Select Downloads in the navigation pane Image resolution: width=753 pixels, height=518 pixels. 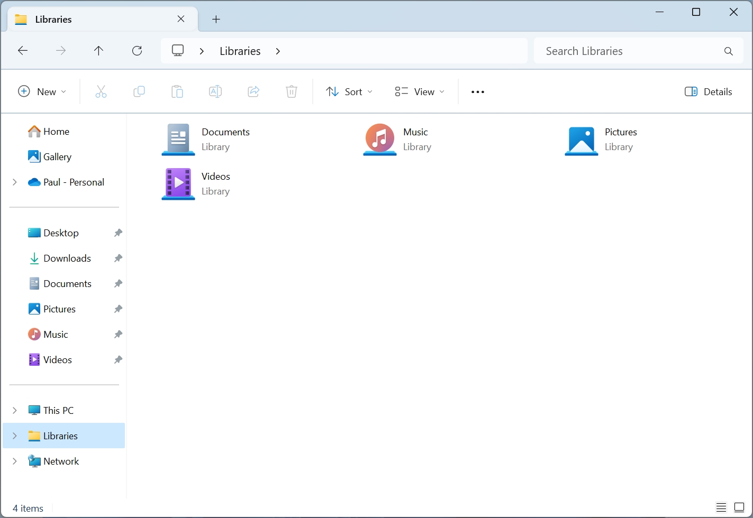67,258
